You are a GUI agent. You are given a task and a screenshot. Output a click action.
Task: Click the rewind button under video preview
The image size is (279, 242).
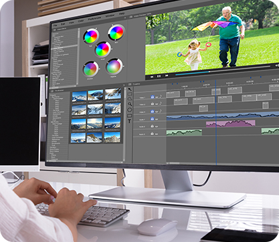152,77
